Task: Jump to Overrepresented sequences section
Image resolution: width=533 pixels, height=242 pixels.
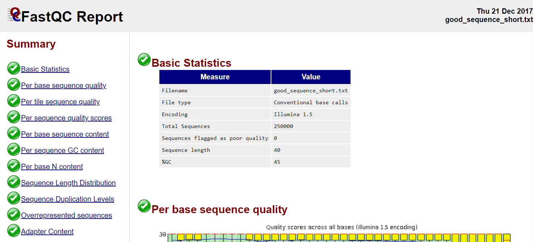Action: tap(66, 215)
